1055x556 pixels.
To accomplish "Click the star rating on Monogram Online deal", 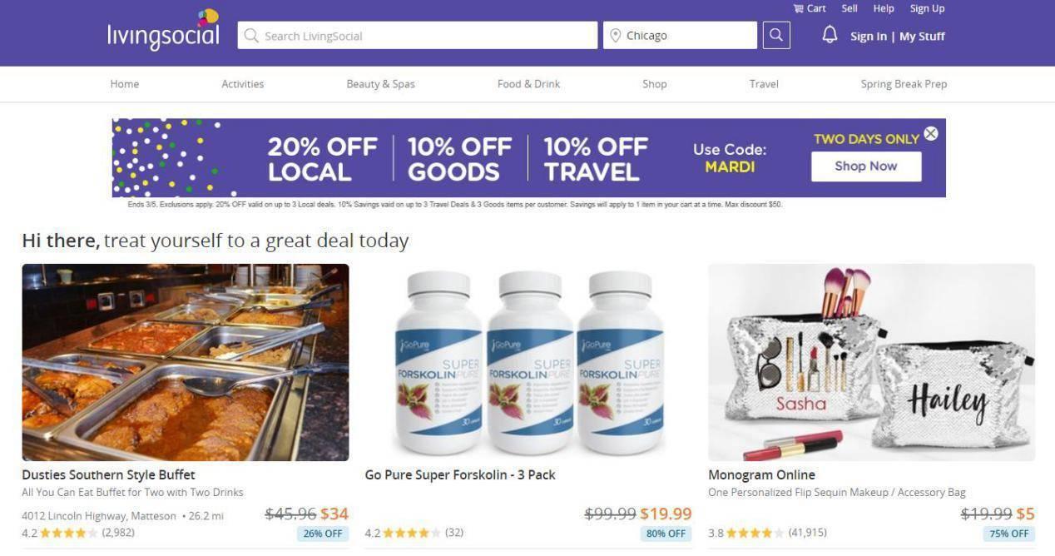I will pyautogui.click(x=755, y=533).
